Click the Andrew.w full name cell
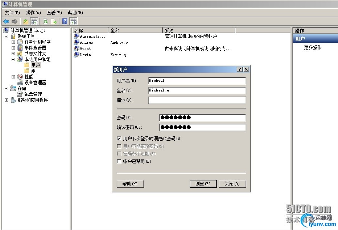Image resolution: width=338 pixels, height=230 pixels. click(x=119, y=43)
